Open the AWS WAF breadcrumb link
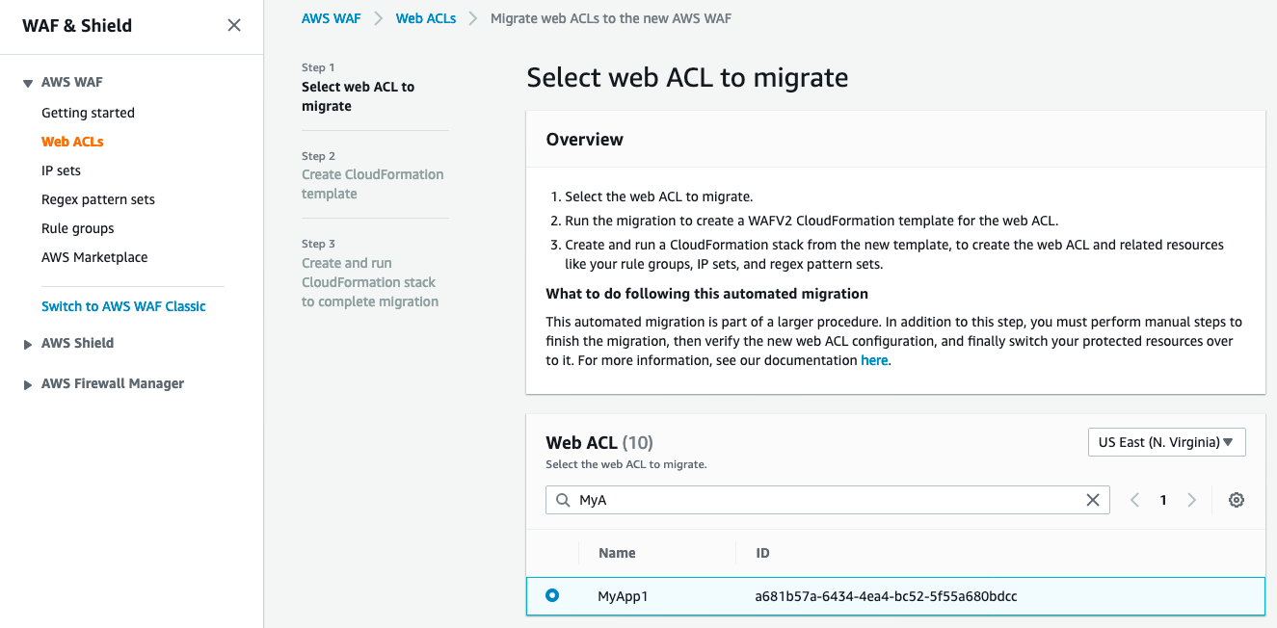Viewport: 1277px width, 628px height. click(331, 17)
